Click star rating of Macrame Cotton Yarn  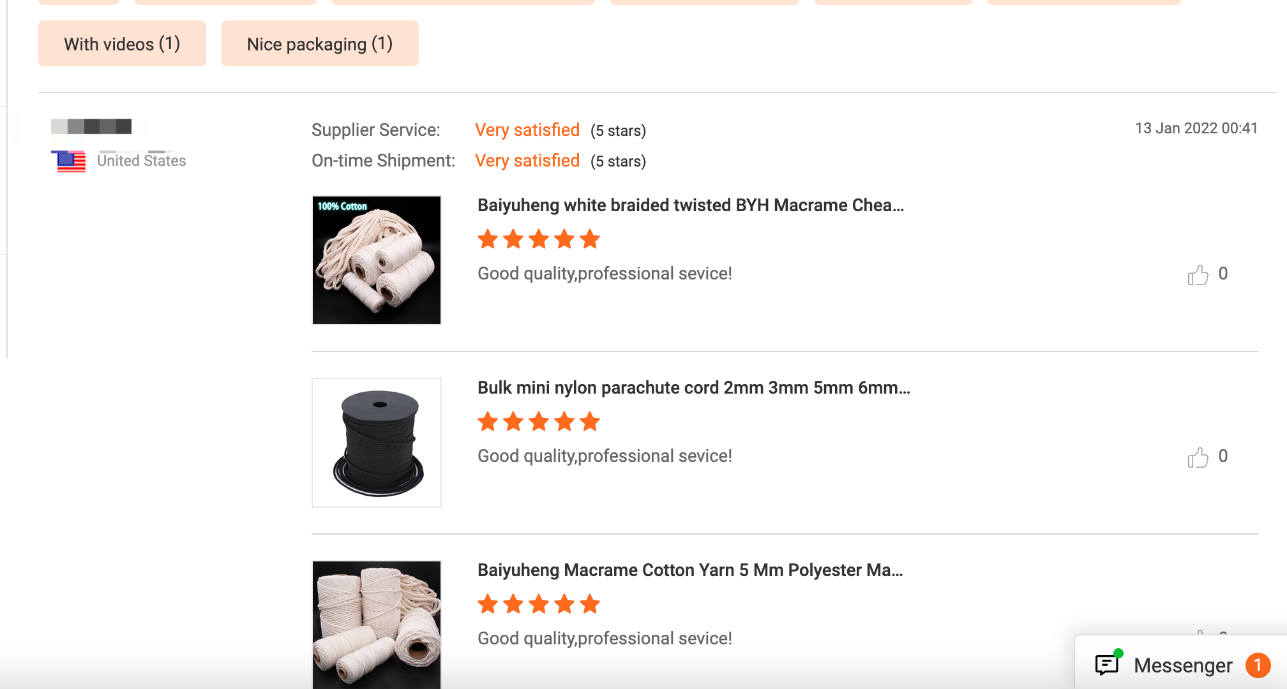click(x=539, y=604)
